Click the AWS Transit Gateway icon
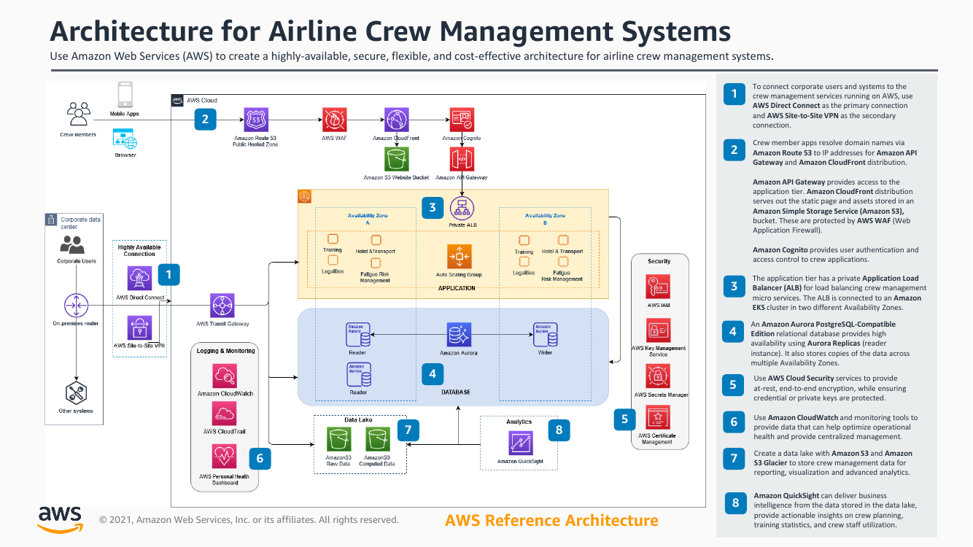Screen dimensions: 973x547 click(x=222, y=305)
